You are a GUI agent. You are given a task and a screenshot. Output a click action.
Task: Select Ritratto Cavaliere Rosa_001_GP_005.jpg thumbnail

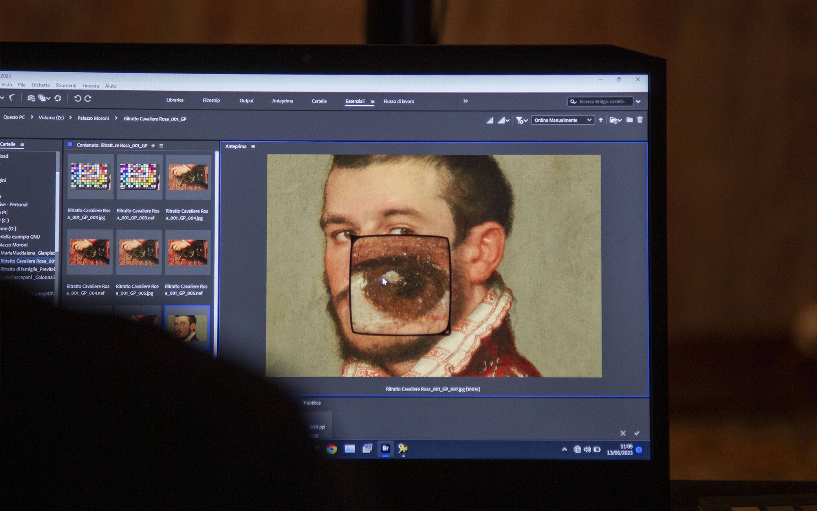pyautogui.click(x=139, y=252)
